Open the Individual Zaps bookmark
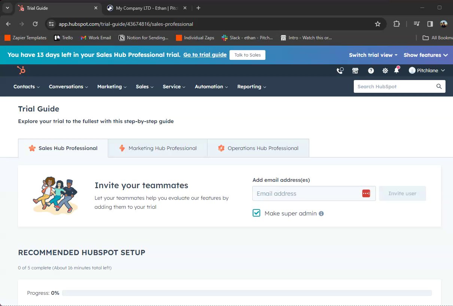This screenshot has width=453, height=306. click(x=195, y=38)
